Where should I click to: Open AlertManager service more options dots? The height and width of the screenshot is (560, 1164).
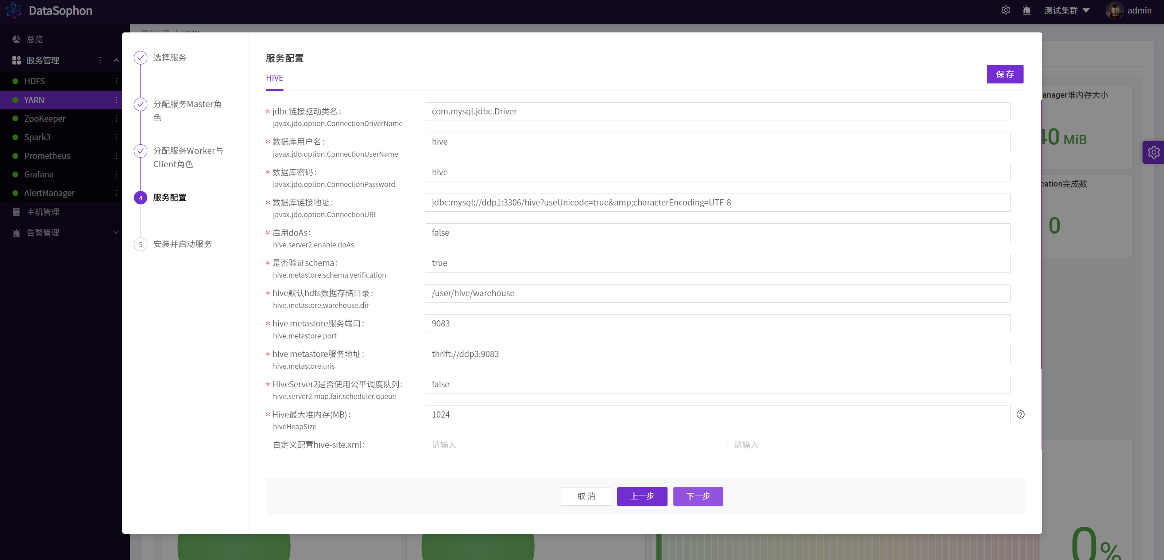[116, 193]
